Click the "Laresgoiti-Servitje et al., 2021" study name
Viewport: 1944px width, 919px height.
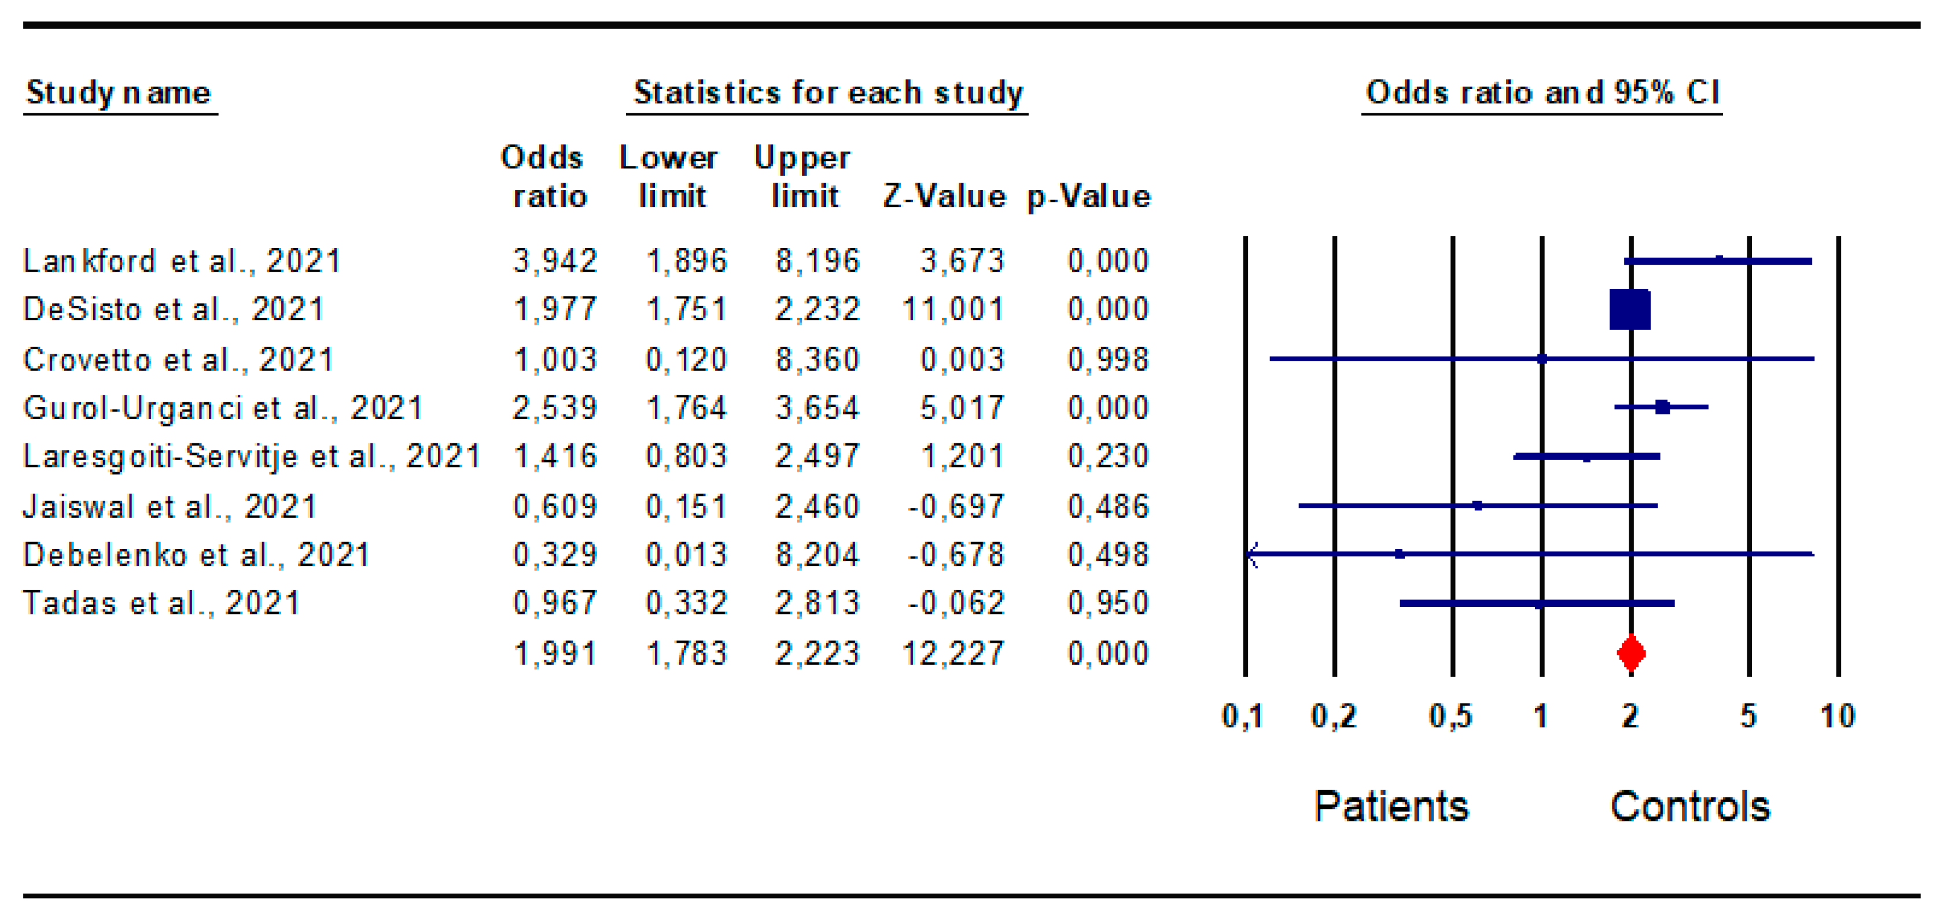tap(251, 456)
